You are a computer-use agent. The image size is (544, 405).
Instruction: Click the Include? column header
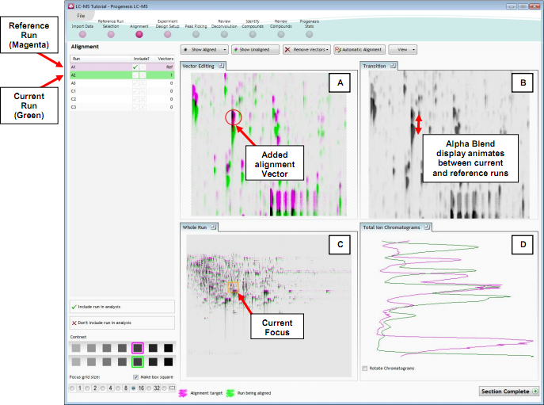[142, 59]
